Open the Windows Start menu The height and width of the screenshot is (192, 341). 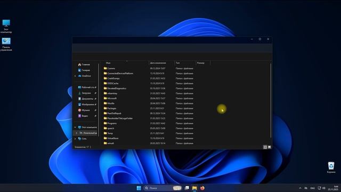(x=139, y=188)
